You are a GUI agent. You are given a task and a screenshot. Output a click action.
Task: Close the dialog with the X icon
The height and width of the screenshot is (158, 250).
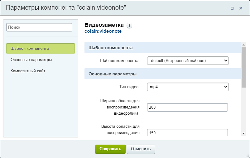241,8
